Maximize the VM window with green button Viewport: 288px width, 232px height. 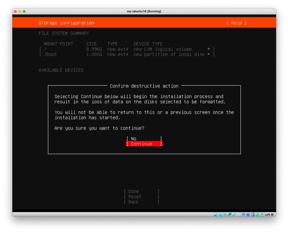click(24, 12)
